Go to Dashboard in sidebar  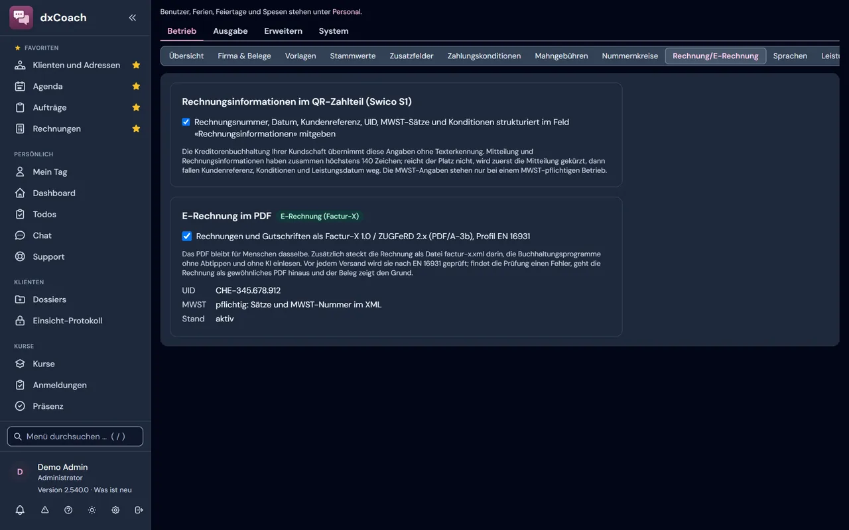click(x=75, y=193)
